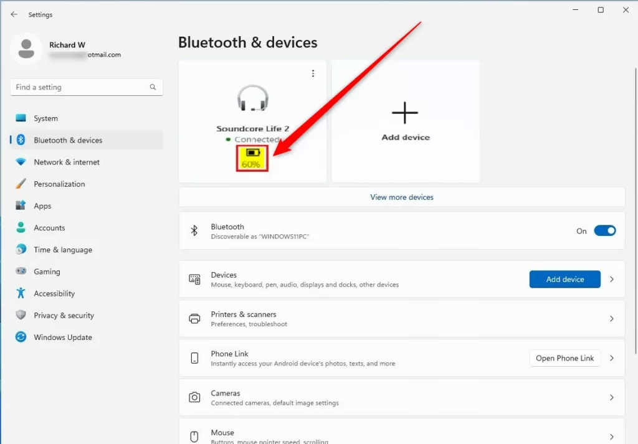Screen dimensions: 638x444
Task: Click the Privacy shield icon
Action: click(x=21, y=314)
